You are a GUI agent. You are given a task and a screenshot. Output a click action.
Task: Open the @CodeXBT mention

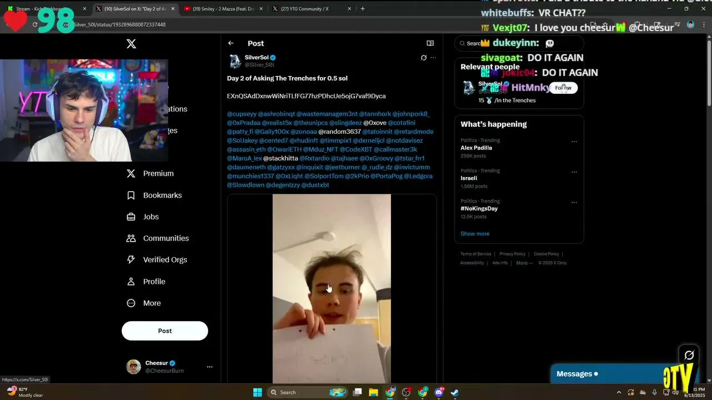click(355, 149)
